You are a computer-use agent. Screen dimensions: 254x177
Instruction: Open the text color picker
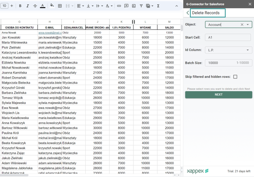pos(43,6)
